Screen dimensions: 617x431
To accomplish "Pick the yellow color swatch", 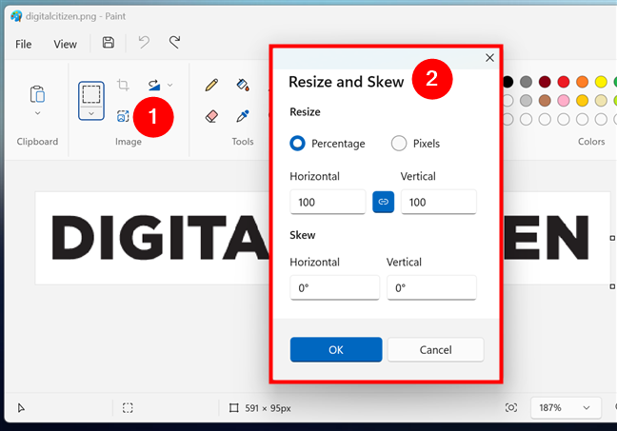I will [x=601, y=82].
